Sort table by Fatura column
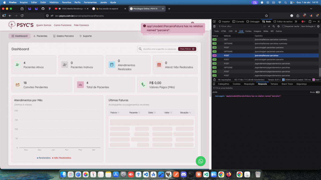321x180 pixels. (x=115, y=113)
